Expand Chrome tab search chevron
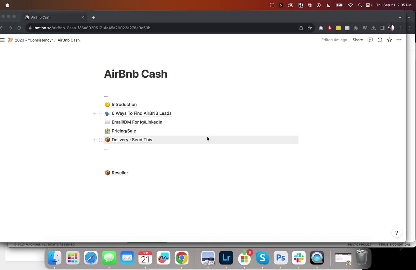This screenshot has height=270, width=416. [x=400, y=17]
